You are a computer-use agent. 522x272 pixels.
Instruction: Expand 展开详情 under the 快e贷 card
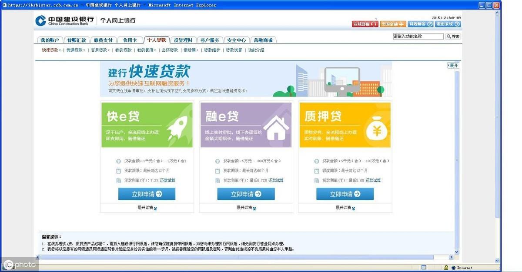point(147,208)
